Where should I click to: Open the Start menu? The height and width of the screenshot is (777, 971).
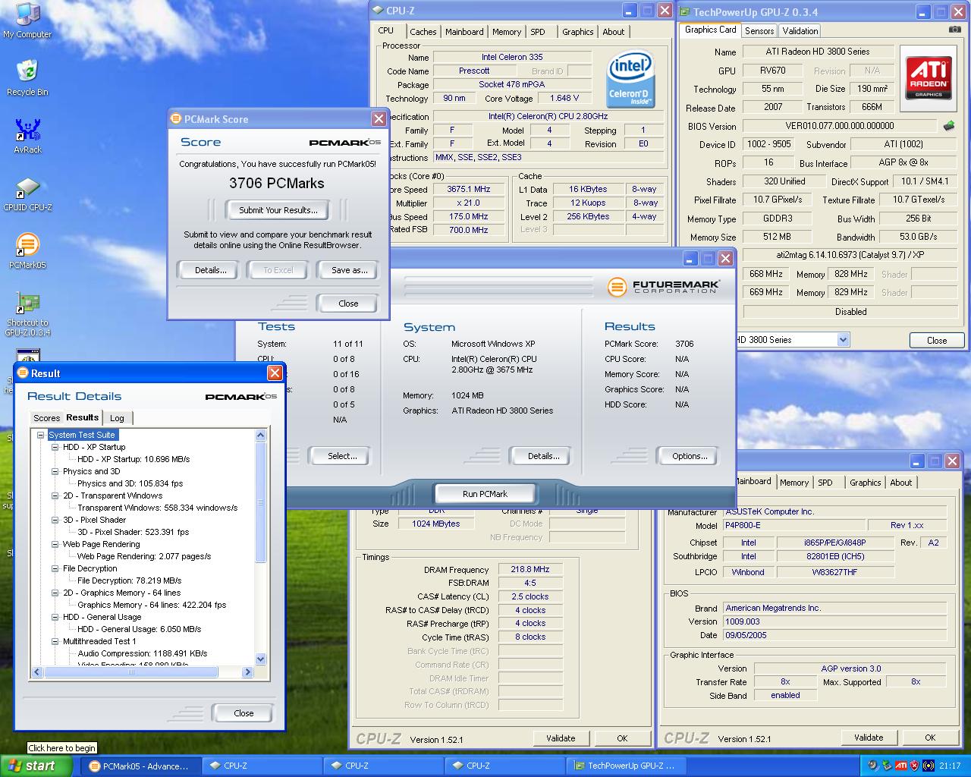(37, 766)
